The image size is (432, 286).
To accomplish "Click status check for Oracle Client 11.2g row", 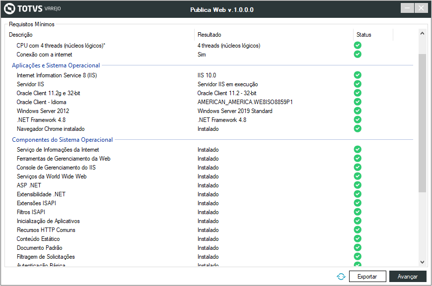I will [x=358, y=93].
